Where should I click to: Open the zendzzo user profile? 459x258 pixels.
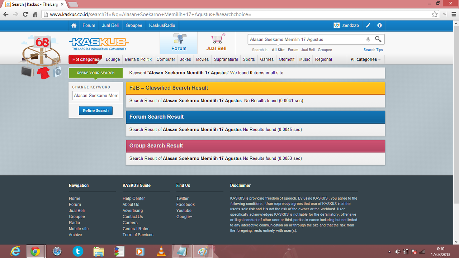[346, 25]
